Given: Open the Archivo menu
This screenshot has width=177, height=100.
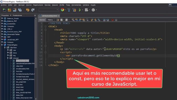Looking at the screenshot, I should coord(4,5).
